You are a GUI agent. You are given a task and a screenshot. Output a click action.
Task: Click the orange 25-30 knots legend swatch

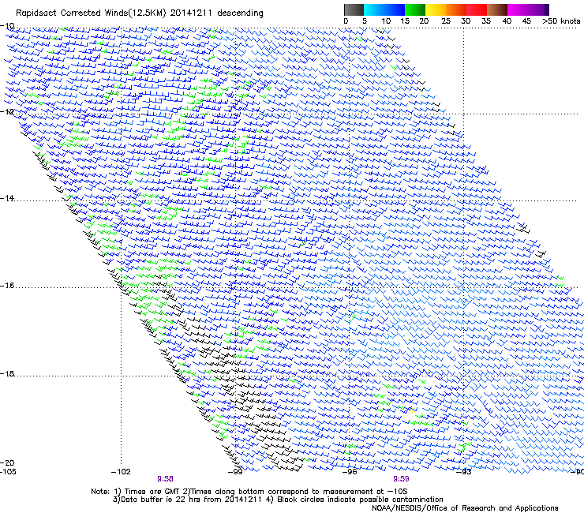(456, 9)
